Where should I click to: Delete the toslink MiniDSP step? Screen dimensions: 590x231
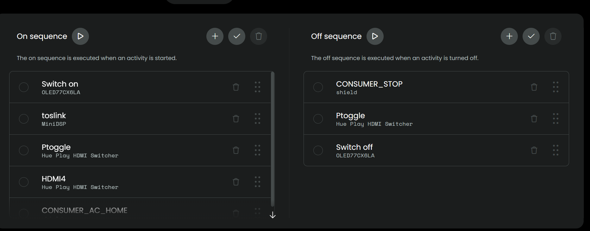[236, 119]
